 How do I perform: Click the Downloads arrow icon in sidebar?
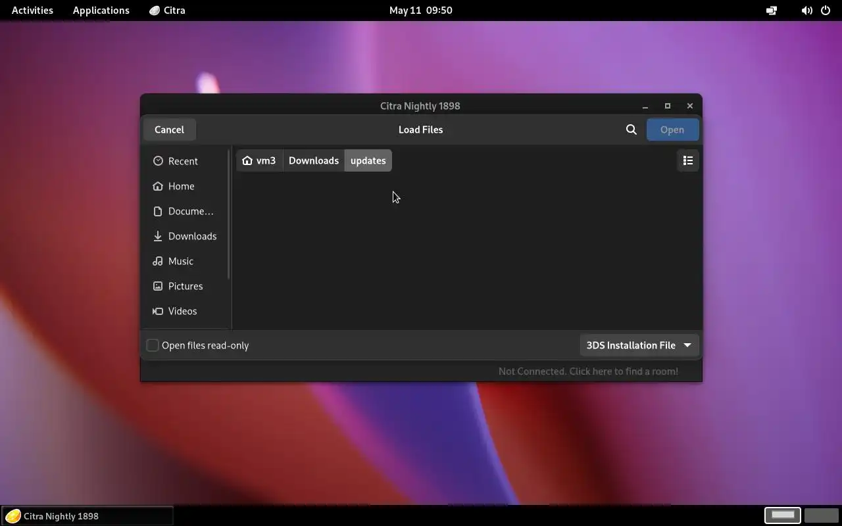158,236
